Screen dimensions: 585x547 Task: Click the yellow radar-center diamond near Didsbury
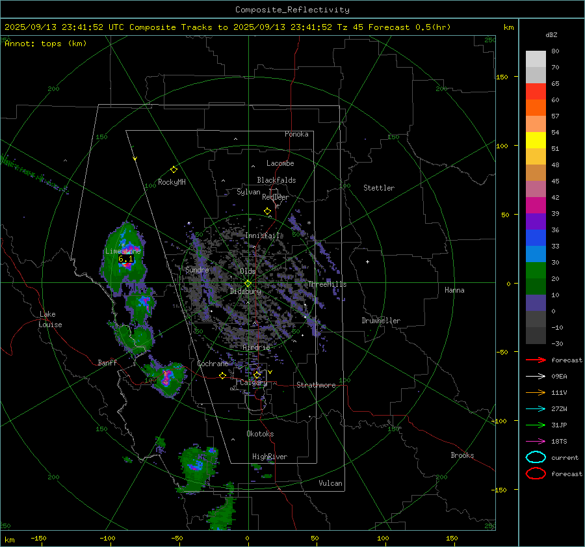[x=248, y=284]
